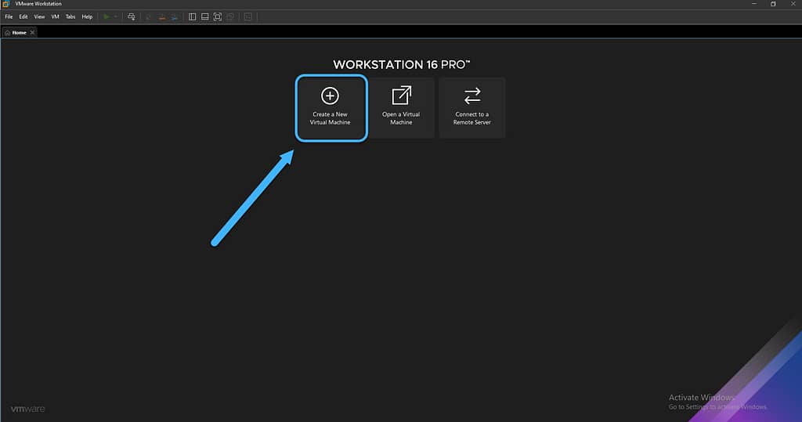Click the Send Ctrl+Alt+Del toolbar icon

coord(132,17)
